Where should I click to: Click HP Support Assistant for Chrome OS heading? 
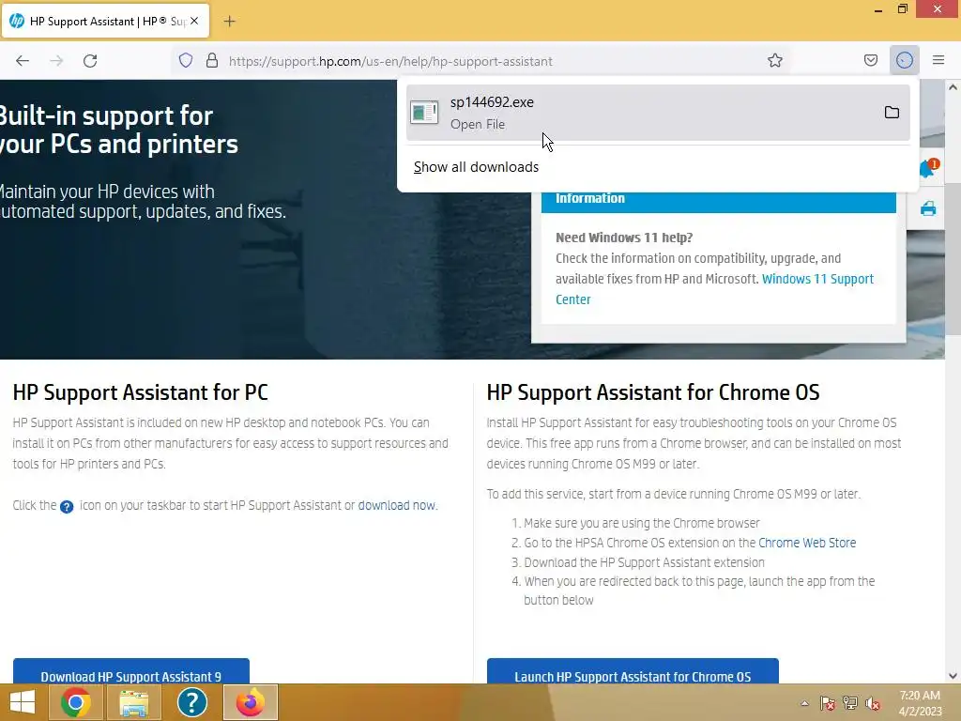click(653, 392)
